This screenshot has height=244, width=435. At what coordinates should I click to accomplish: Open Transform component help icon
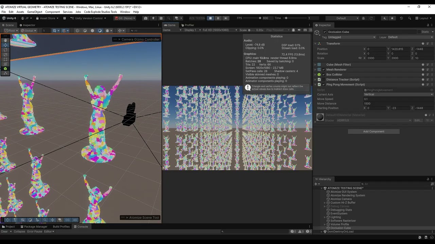423,44
